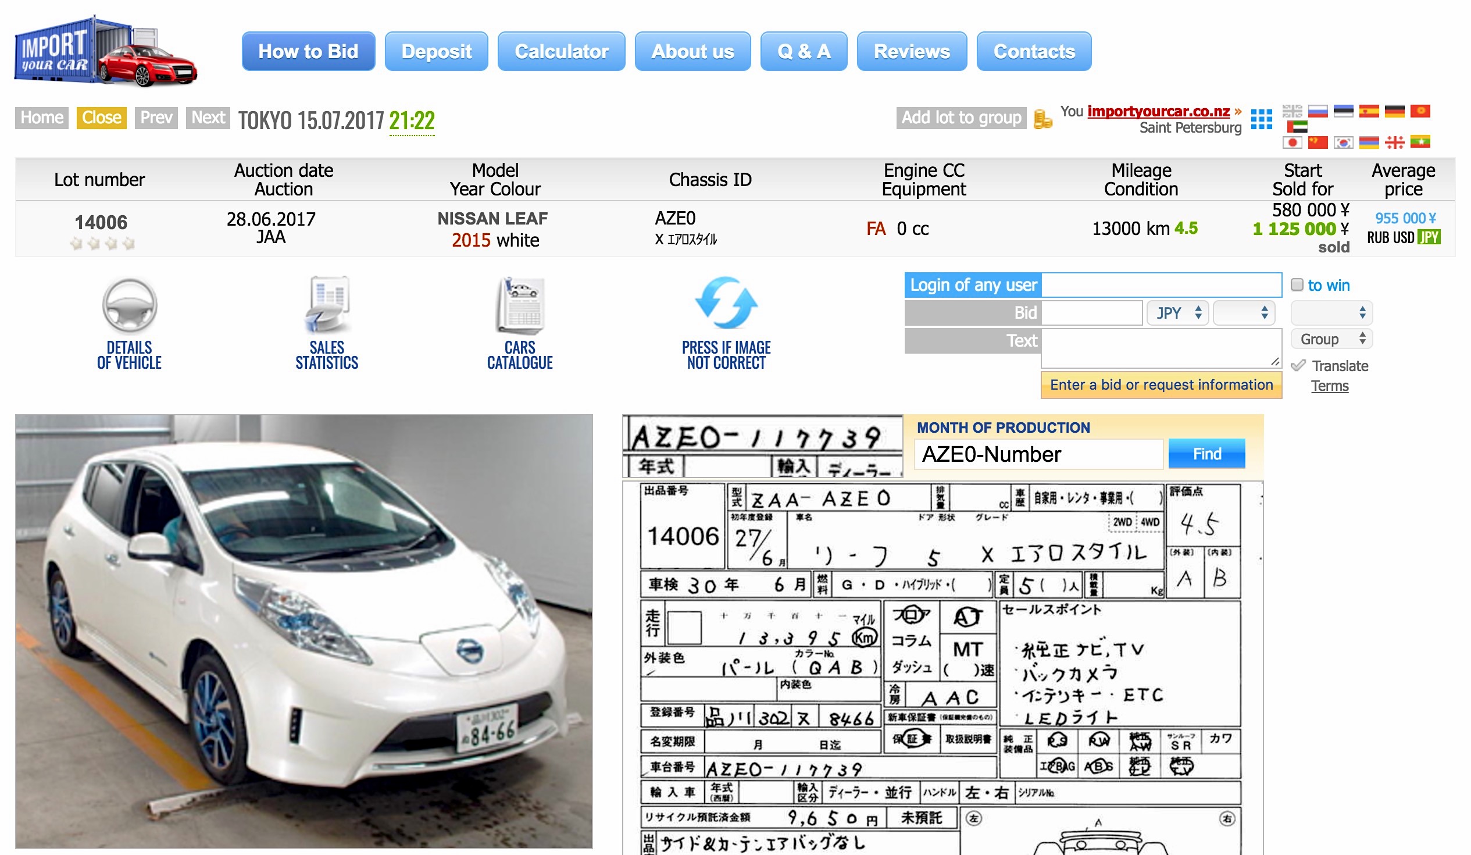Open Details of Vehicle steering wheel icon
The image size is (1471, 855).
tap(130, 305)
